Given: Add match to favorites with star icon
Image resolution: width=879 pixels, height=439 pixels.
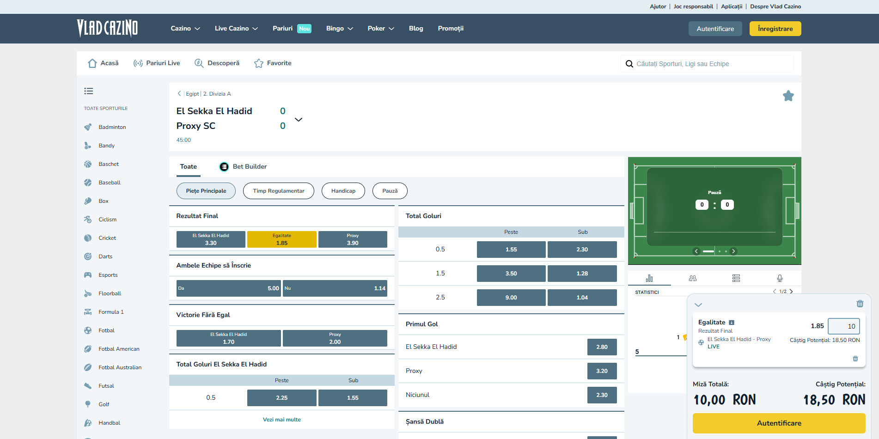Looking at the screenshot, I should point(788,96).
